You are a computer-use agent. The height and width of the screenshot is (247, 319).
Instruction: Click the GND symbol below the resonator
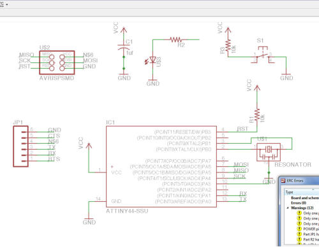(269, 181)
